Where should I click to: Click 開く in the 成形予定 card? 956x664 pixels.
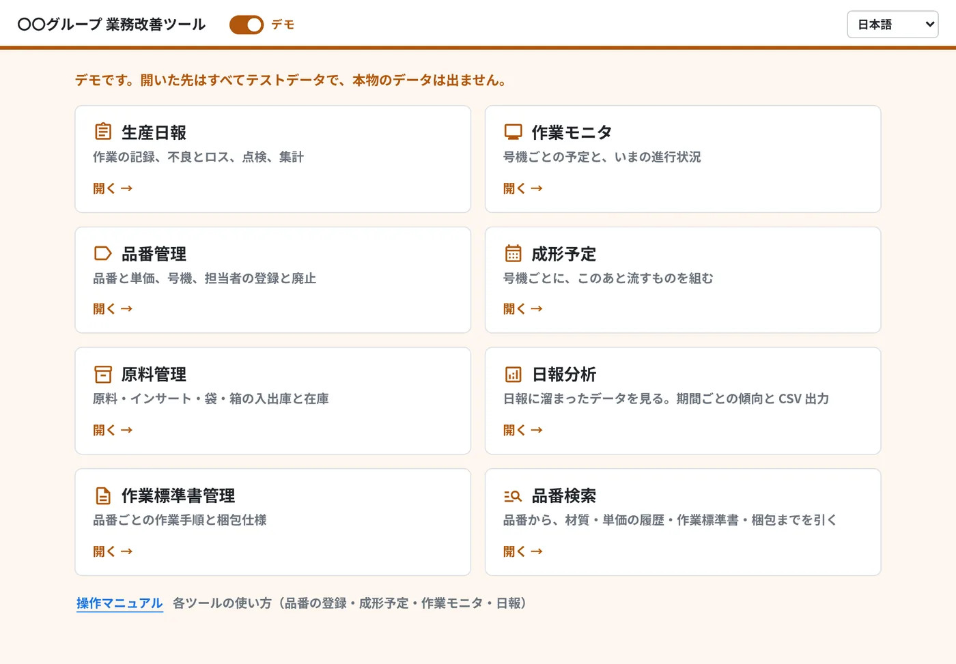click(x=523, y=309)
